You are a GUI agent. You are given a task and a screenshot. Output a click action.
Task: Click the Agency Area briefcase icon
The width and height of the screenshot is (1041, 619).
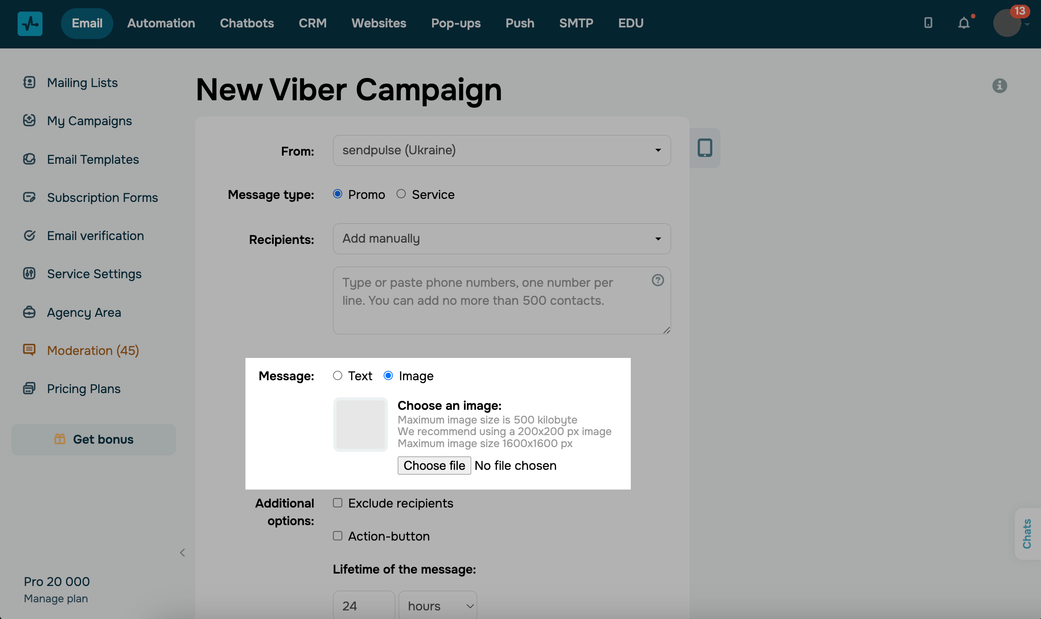click(x=29, y=312)
